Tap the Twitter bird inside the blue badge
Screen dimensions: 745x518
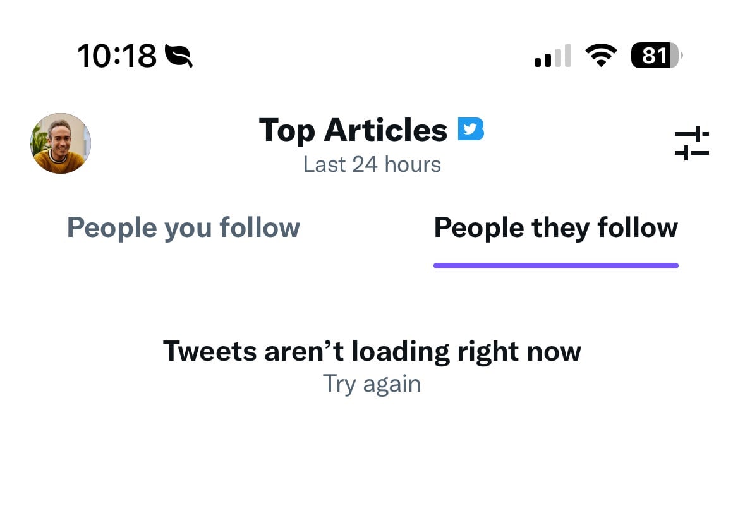pos(468,129)
